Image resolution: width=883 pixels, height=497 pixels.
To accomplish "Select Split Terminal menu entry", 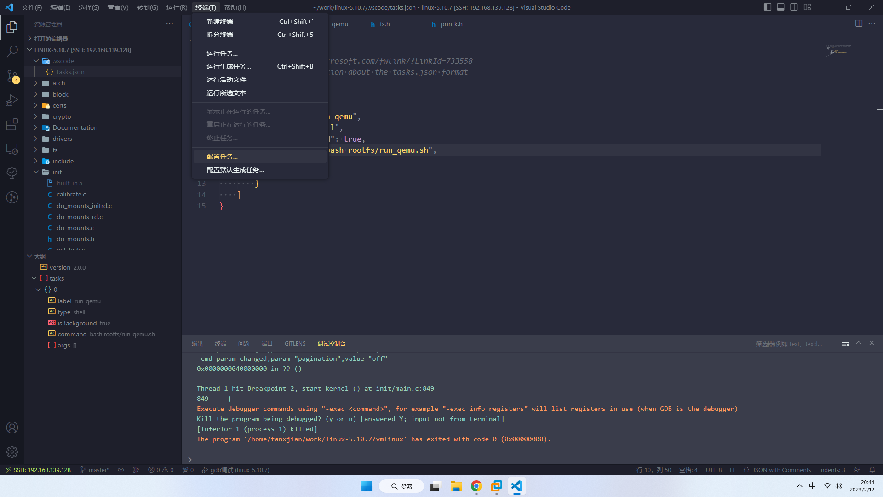I will tap(260, 35).
